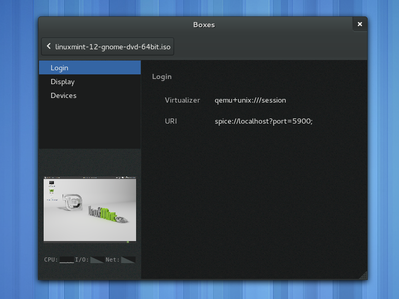Close the Boxes window
This screenshot has width=399, height=299.
click(360, 24)
